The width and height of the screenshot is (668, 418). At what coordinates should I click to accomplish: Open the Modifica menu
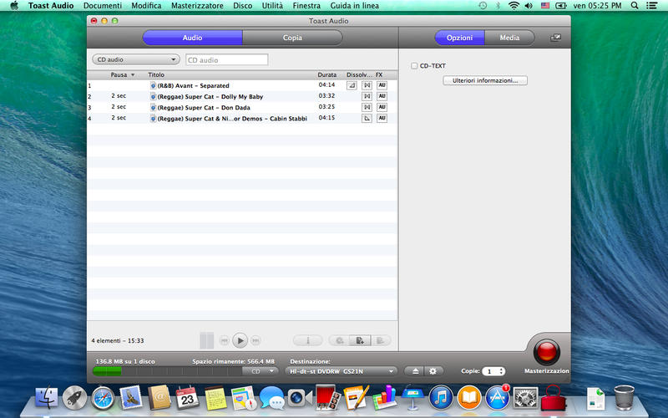146,6
